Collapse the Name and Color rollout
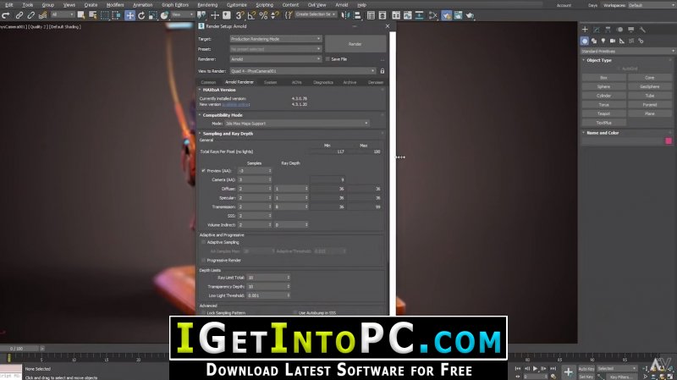This screenshot has width=677, height=380. tap(603, 133)
